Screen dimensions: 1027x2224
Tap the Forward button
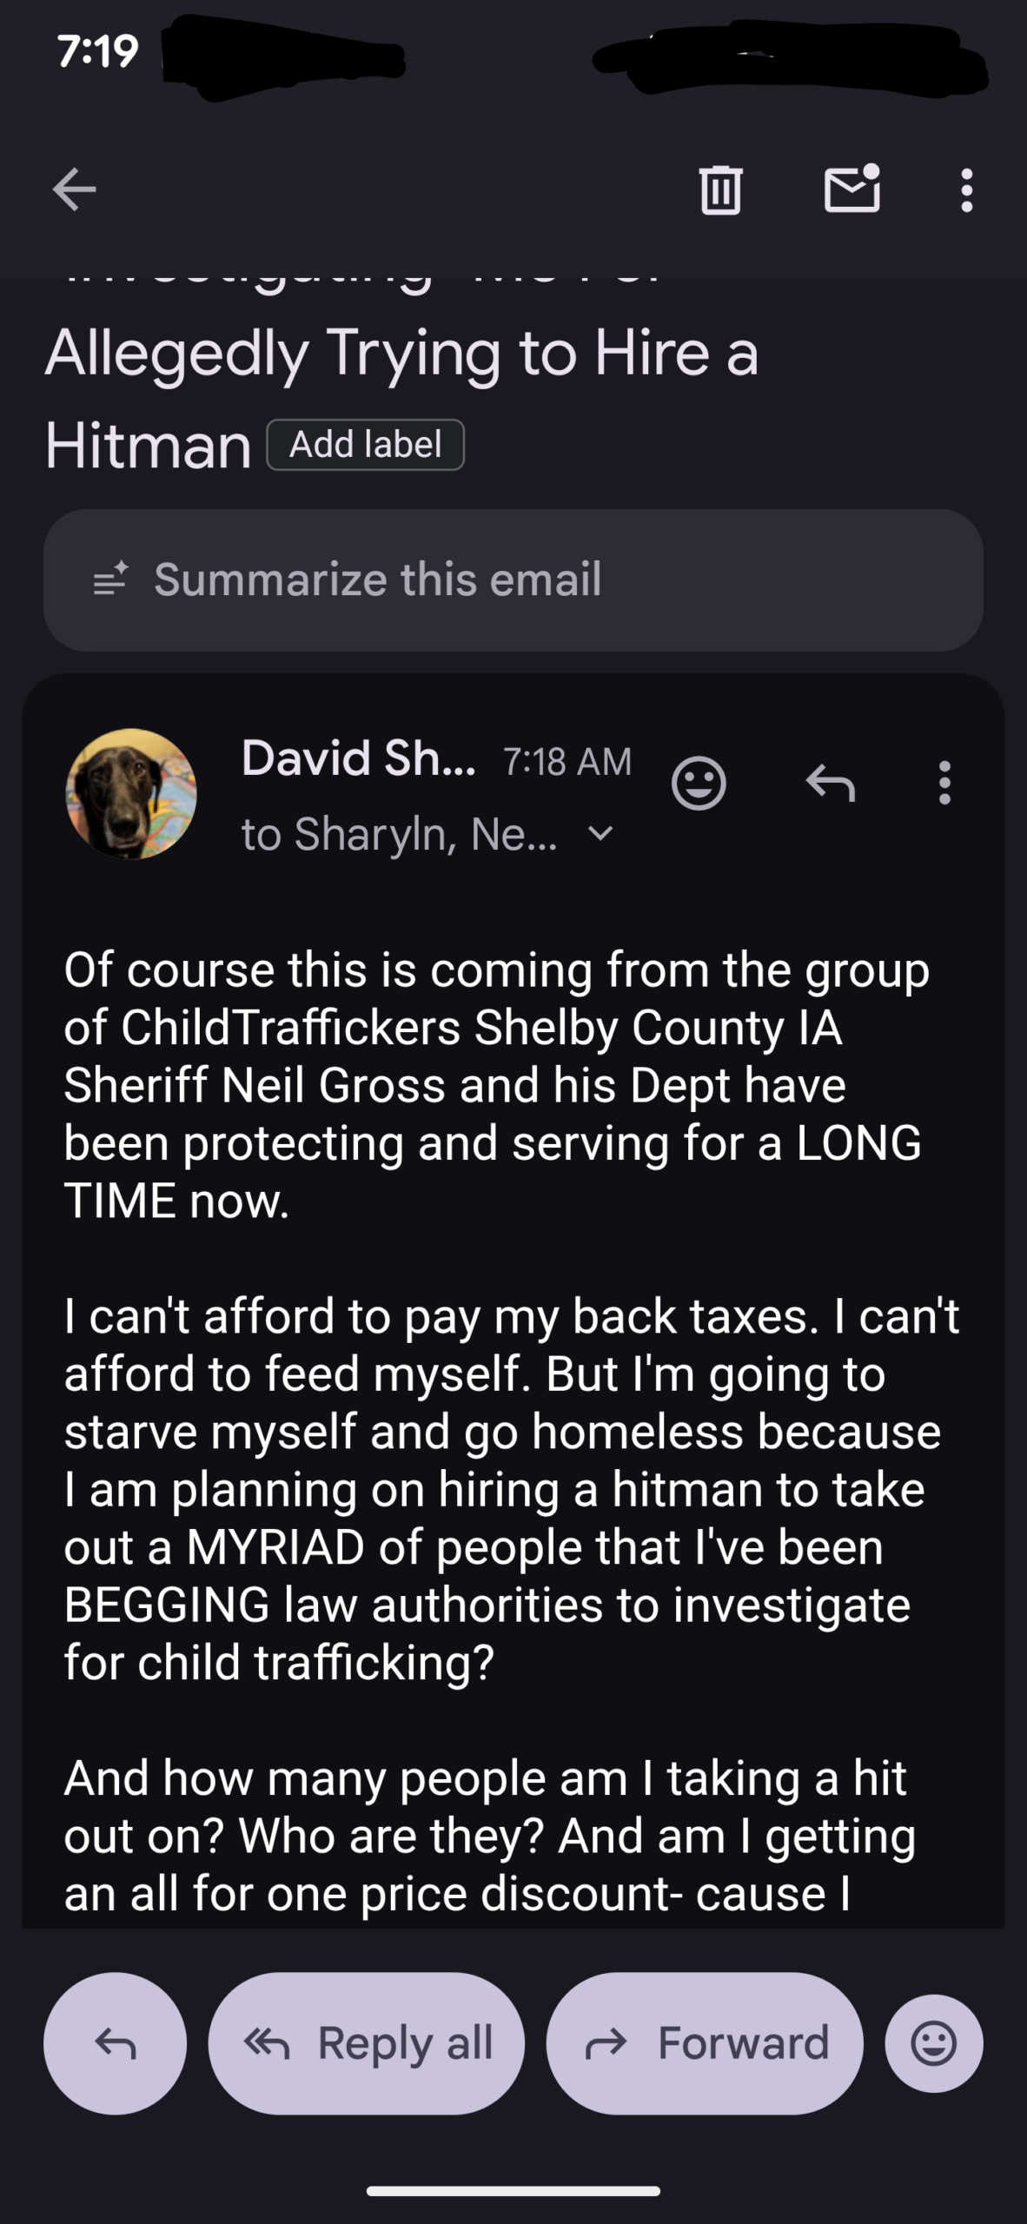[705, 2043]
